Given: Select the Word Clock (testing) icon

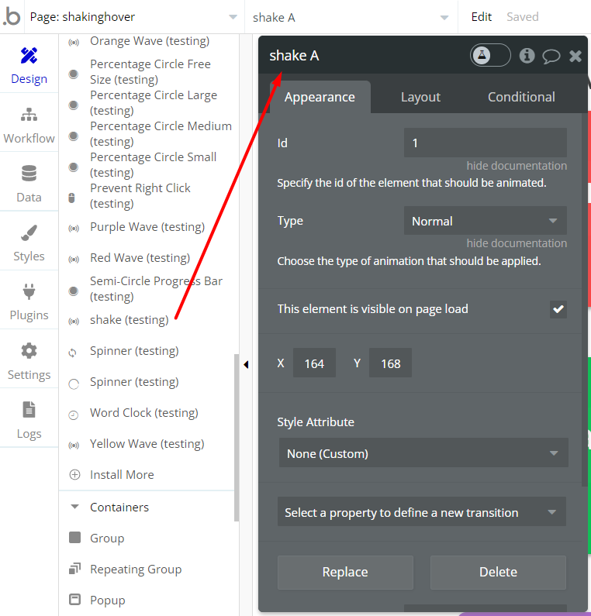Looking at the screenshot, I should pos(74,415).
